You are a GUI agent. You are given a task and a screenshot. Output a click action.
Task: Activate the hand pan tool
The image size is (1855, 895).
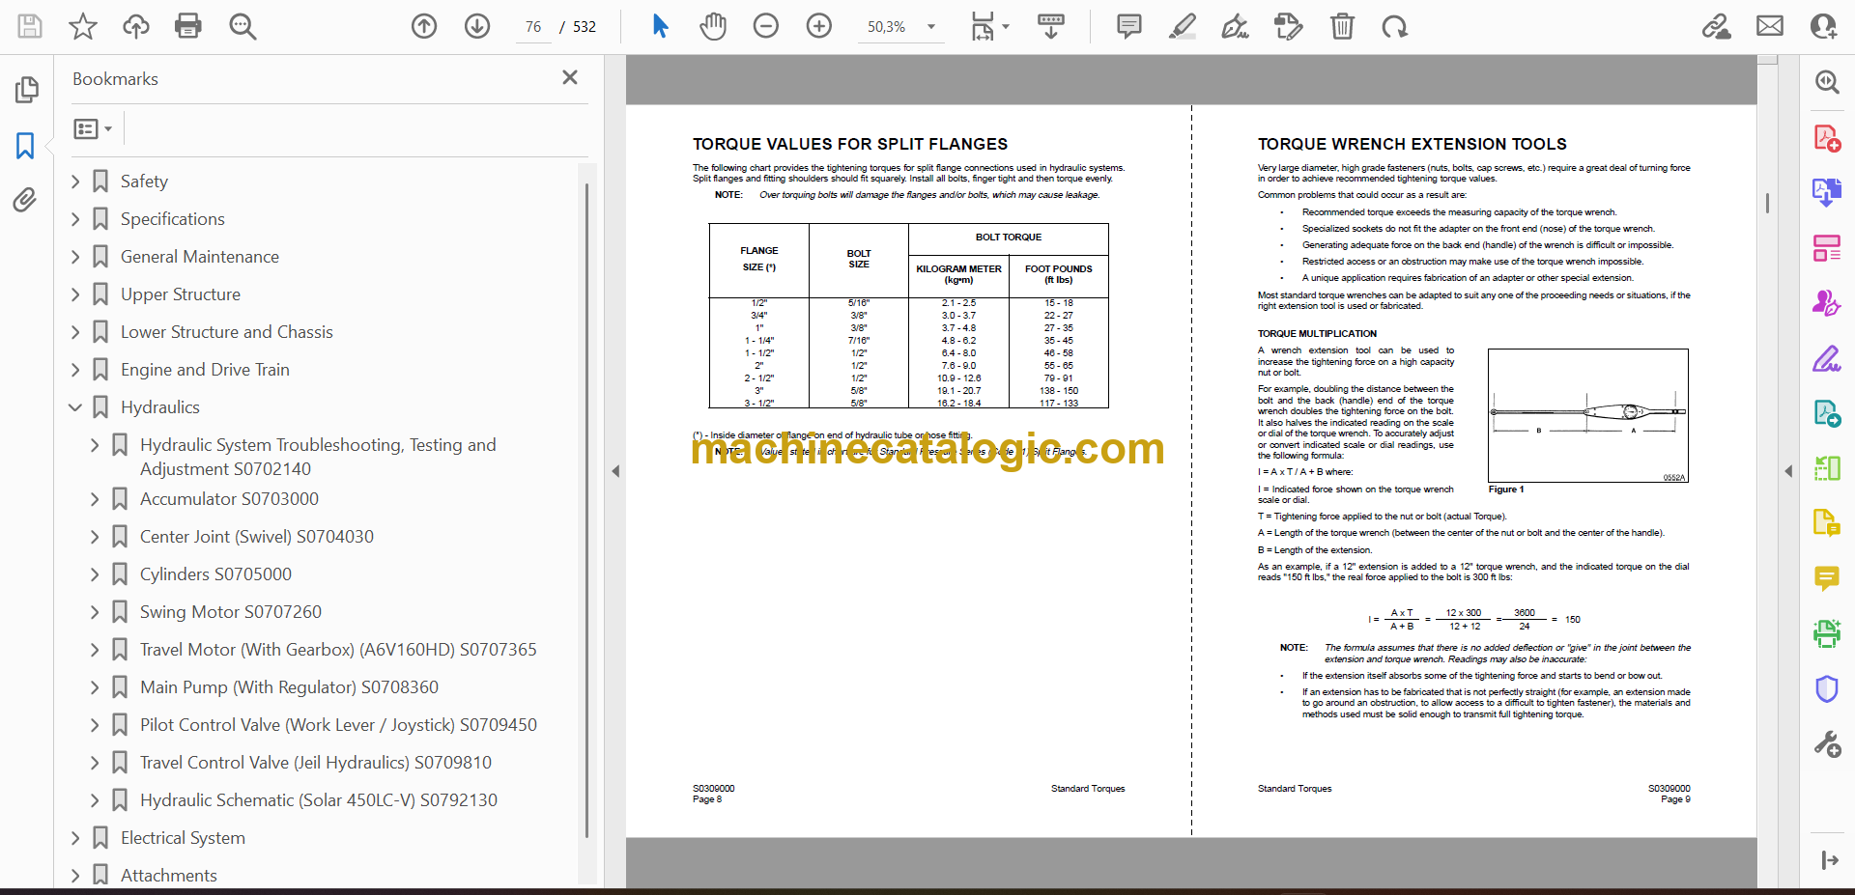click(x=713, y=26)
